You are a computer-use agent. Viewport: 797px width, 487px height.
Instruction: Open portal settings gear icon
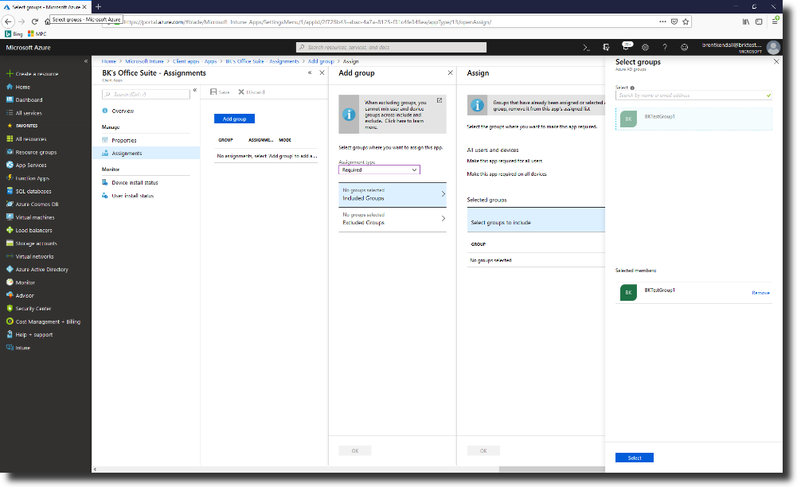tap(645, 48)
